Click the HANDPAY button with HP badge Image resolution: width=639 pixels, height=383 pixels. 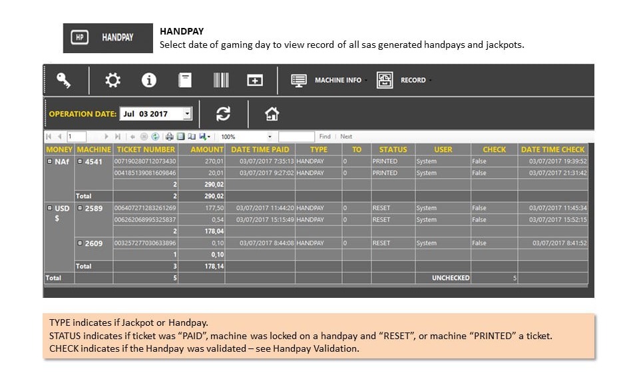[x=108, y=38]
